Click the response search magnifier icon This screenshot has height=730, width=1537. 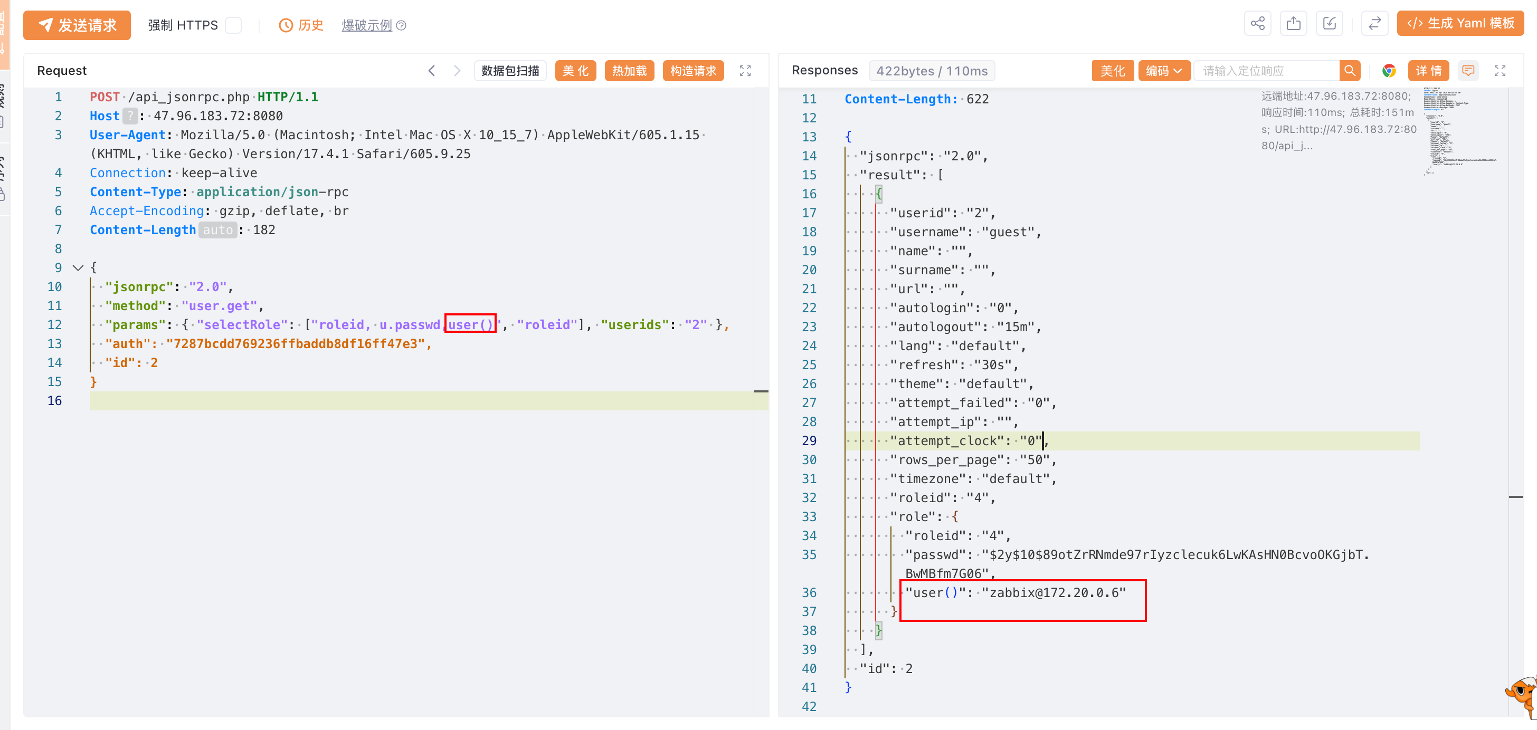[1350, 71]
